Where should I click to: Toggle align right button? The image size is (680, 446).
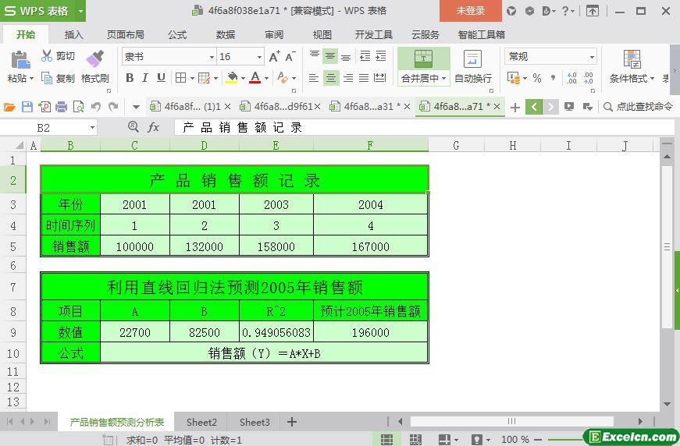pos(347,78)
